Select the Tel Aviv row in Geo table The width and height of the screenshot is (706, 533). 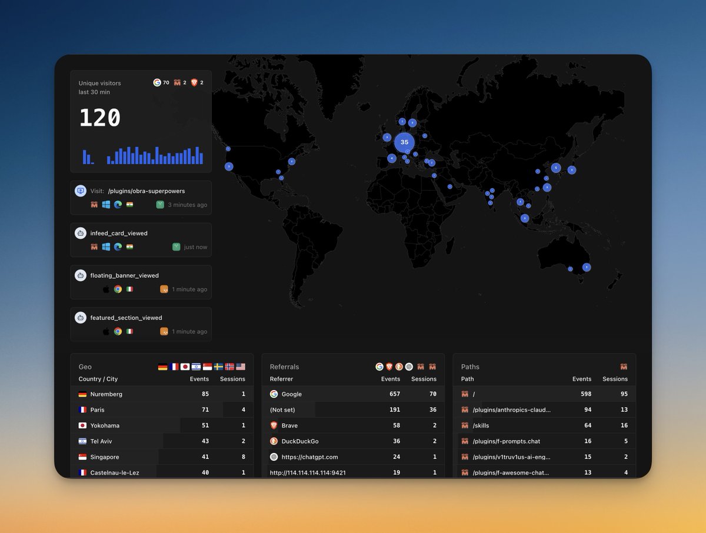pos(162,441)
